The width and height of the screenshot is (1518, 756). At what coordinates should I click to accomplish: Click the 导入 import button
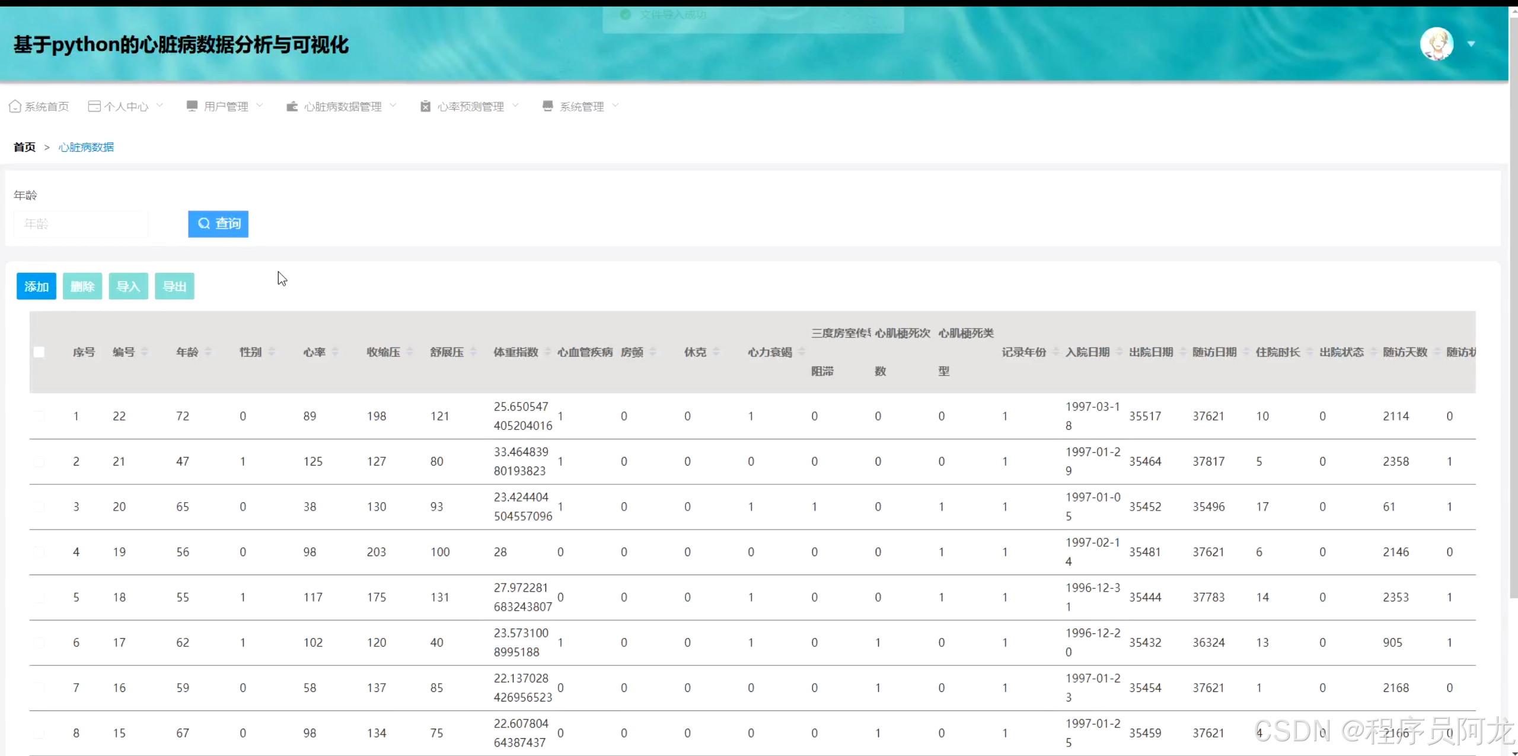click(x=128, y=286)
